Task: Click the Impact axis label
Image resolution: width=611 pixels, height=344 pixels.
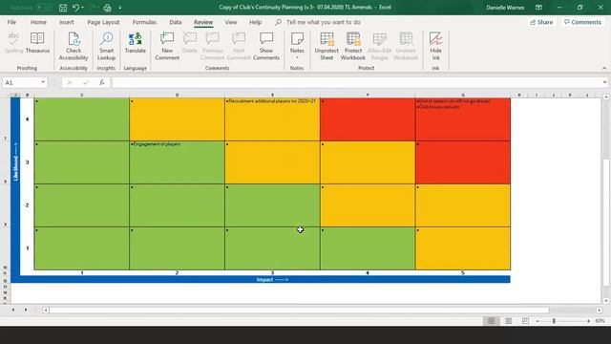Action: point(272,279)
